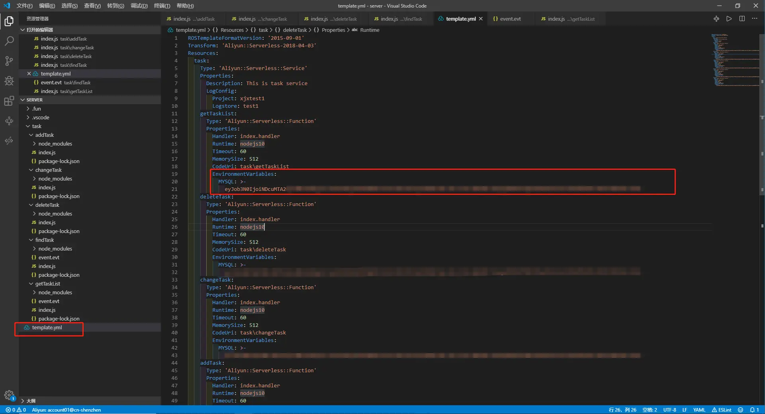Collapse the getTaskList folder in the tree
765x414 pixels.
click(x=47, y=284)
